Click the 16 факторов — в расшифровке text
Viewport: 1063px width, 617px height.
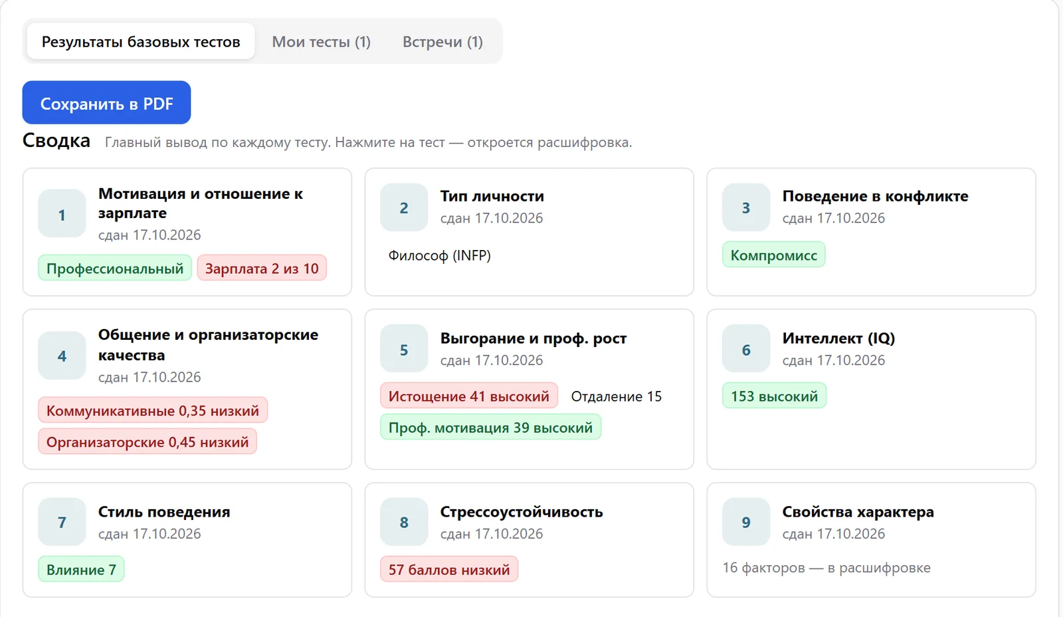pyautogui.click(x=826, y=568)
